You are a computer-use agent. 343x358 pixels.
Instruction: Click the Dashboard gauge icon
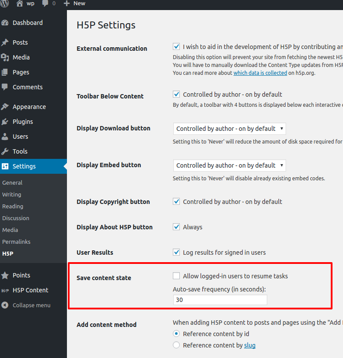tap(5, 23)
